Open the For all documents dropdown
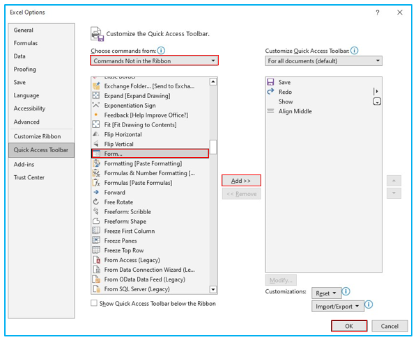Image resolution: width=418 pixels, height=342 pixels. click(324, 61)
